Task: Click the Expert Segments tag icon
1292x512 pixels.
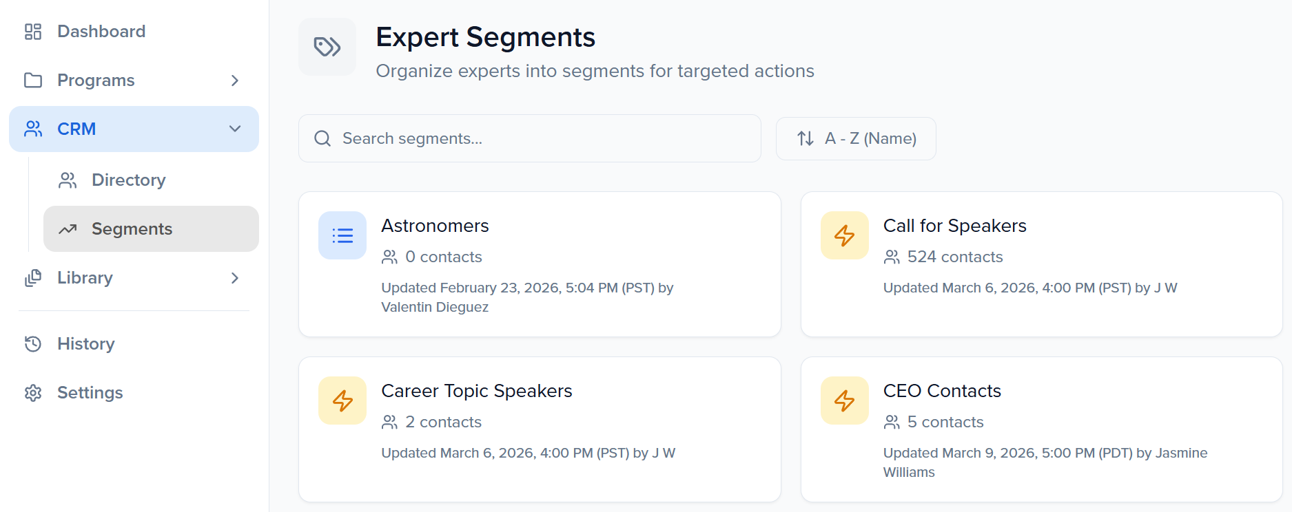Action: pos(327,47)
